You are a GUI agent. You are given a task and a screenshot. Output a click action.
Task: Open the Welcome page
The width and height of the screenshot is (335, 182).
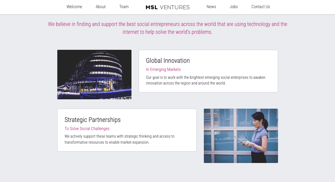(x=74, y=7)
